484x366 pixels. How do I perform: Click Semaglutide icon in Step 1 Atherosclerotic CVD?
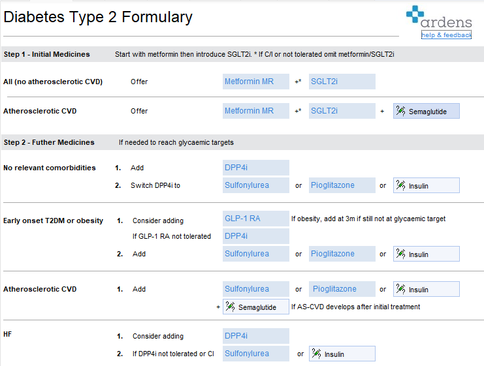point(401,112)
